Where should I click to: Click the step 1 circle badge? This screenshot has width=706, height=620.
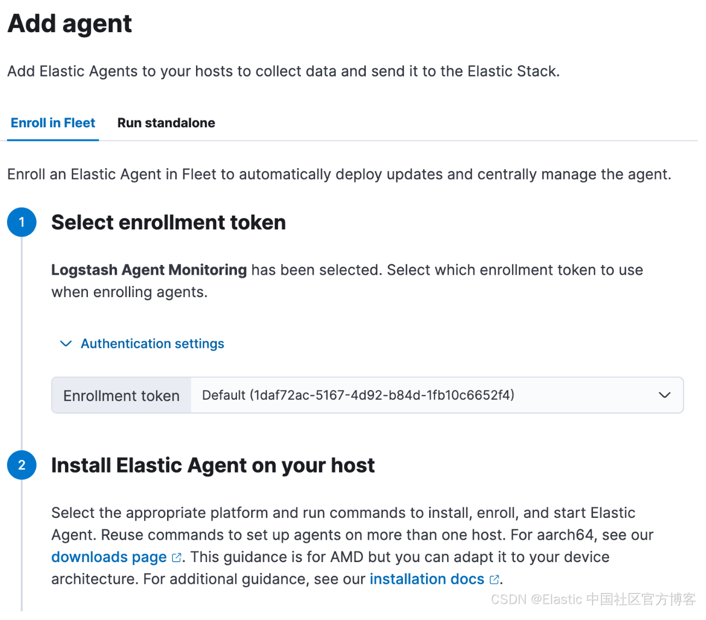[x=22, y=222]
